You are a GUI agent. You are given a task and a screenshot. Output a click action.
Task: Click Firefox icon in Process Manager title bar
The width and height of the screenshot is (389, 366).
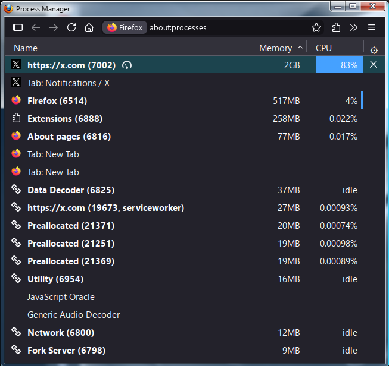(x=9, y=9)
